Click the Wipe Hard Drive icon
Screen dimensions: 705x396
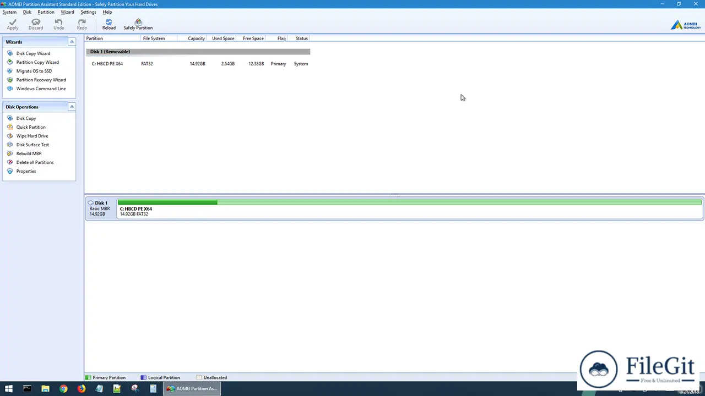pos(10,136)
